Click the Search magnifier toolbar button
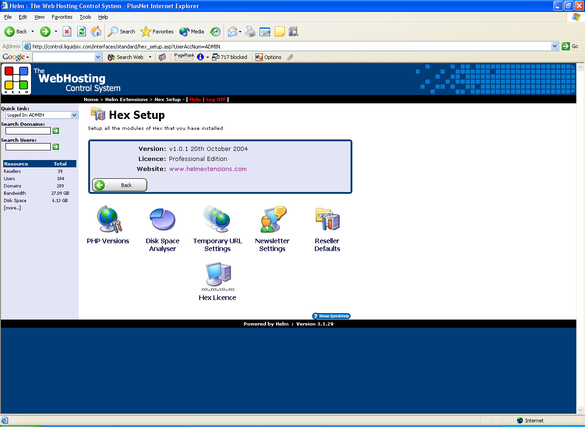Image resolution: width=585 pixels, height=427 pixels. click(121, 32)
